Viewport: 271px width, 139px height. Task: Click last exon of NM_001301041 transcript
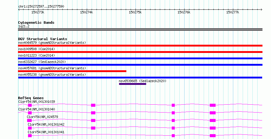213,136
